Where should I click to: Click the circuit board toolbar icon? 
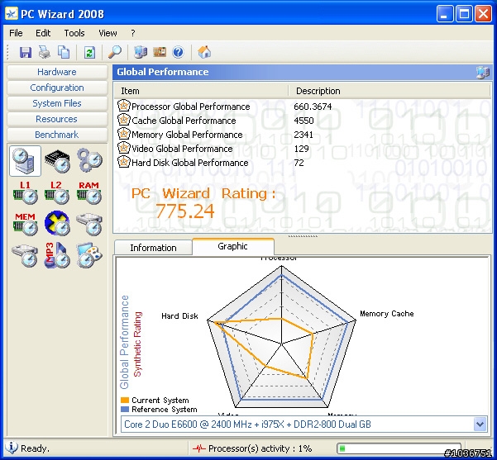click(160, 52)
